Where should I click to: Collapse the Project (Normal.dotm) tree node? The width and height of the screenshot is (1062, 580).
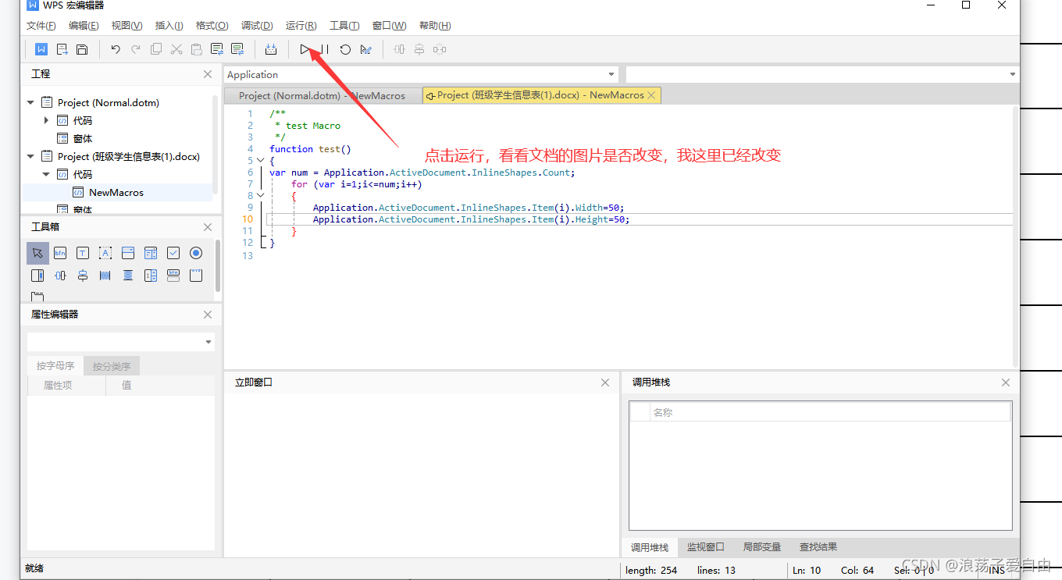point(31,102)
